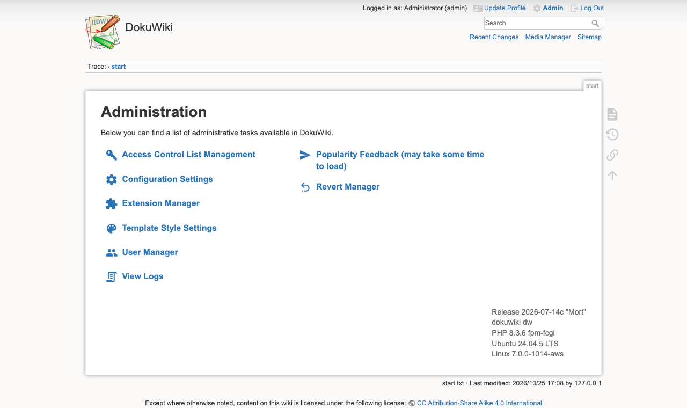Click the DokuWiki site title
This screenshot has width=687, height=408.
click(x=149, y=27)
